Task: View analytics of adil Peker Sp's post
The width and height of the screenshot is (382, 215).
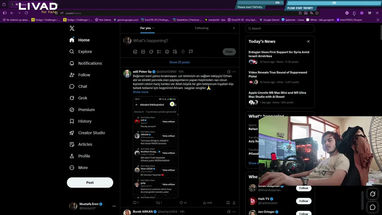Action: pos(207,203)
